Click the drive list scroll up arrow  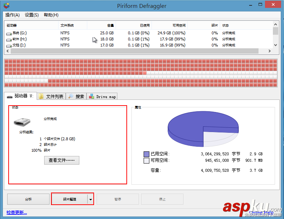pos(275,24)
